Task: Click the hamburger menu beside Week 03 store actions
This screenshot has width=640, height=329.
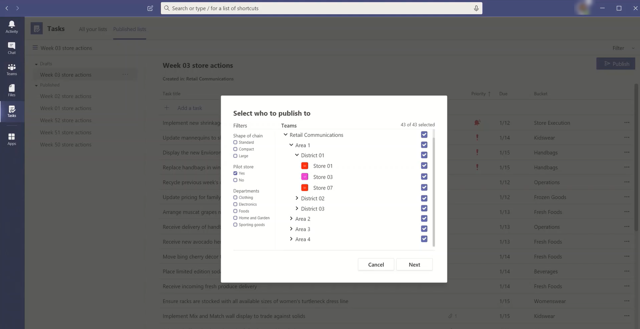Action: 35,47
